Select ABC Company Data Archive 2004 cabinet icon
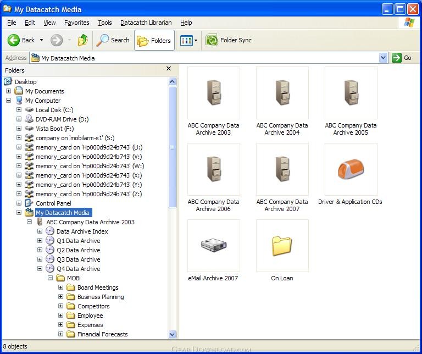422x354 pixels. click(282, 93)
